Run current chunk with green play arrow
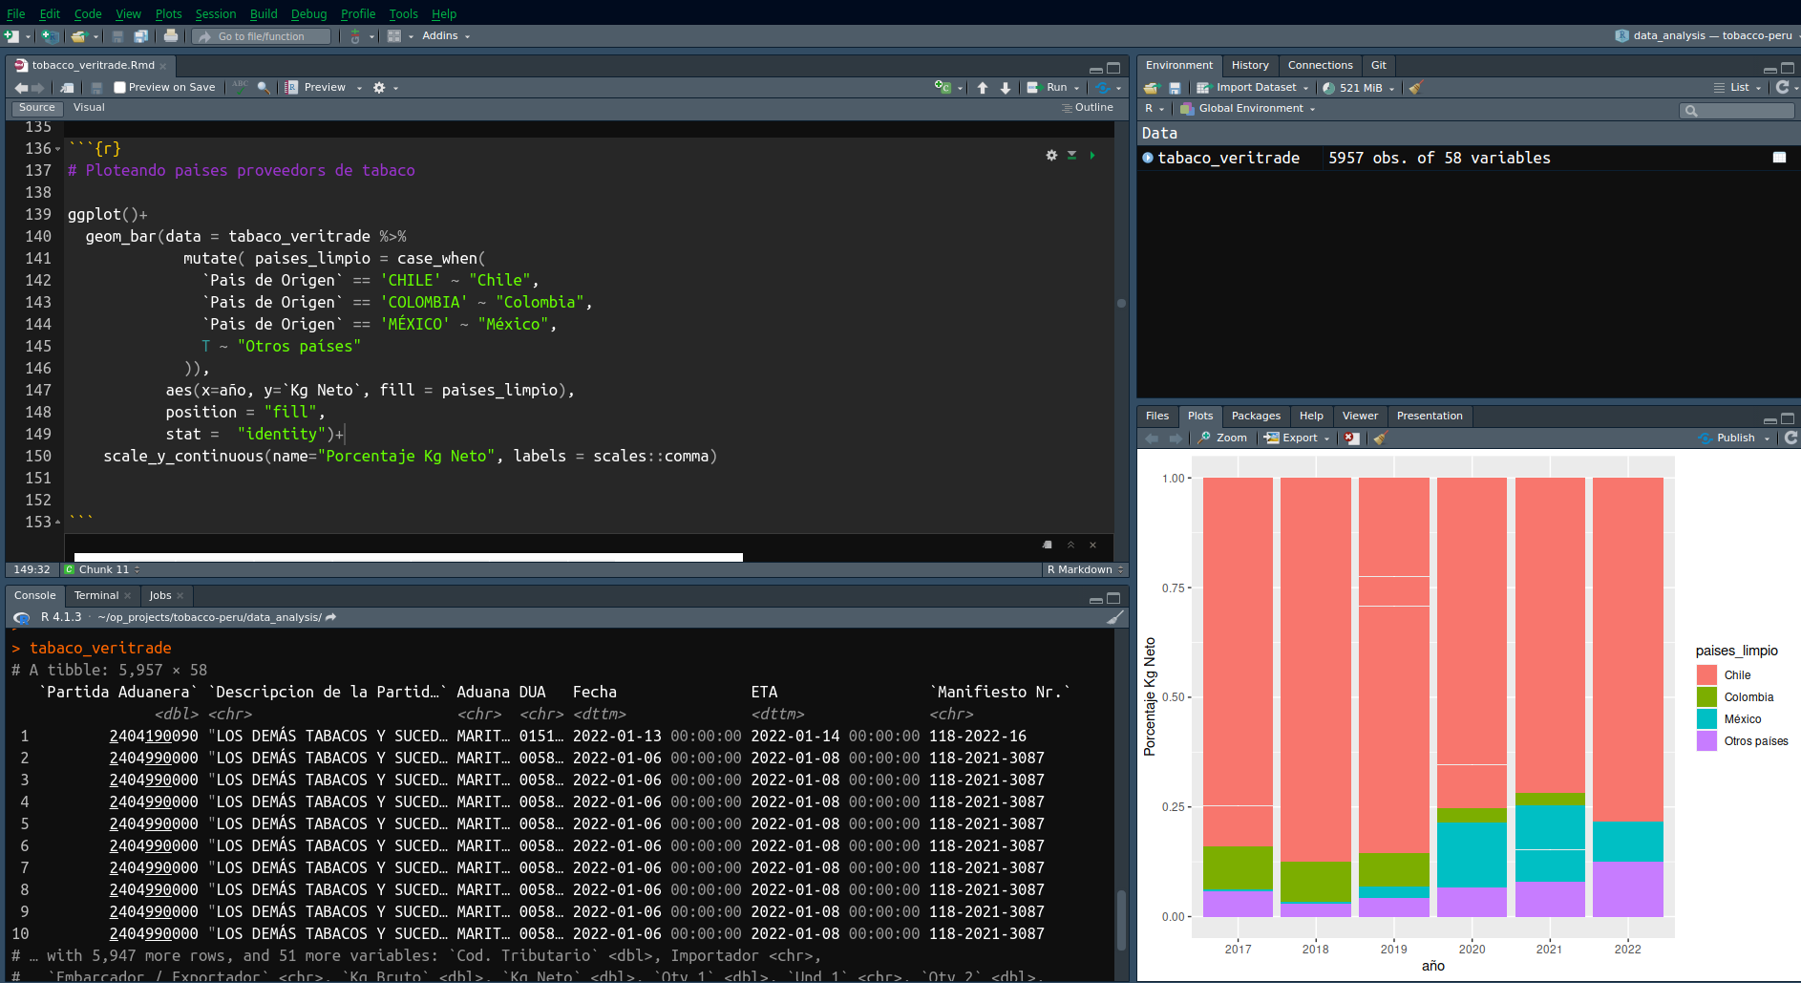The height and width of the screenshot is (983, 1801). coord(1092,155)
